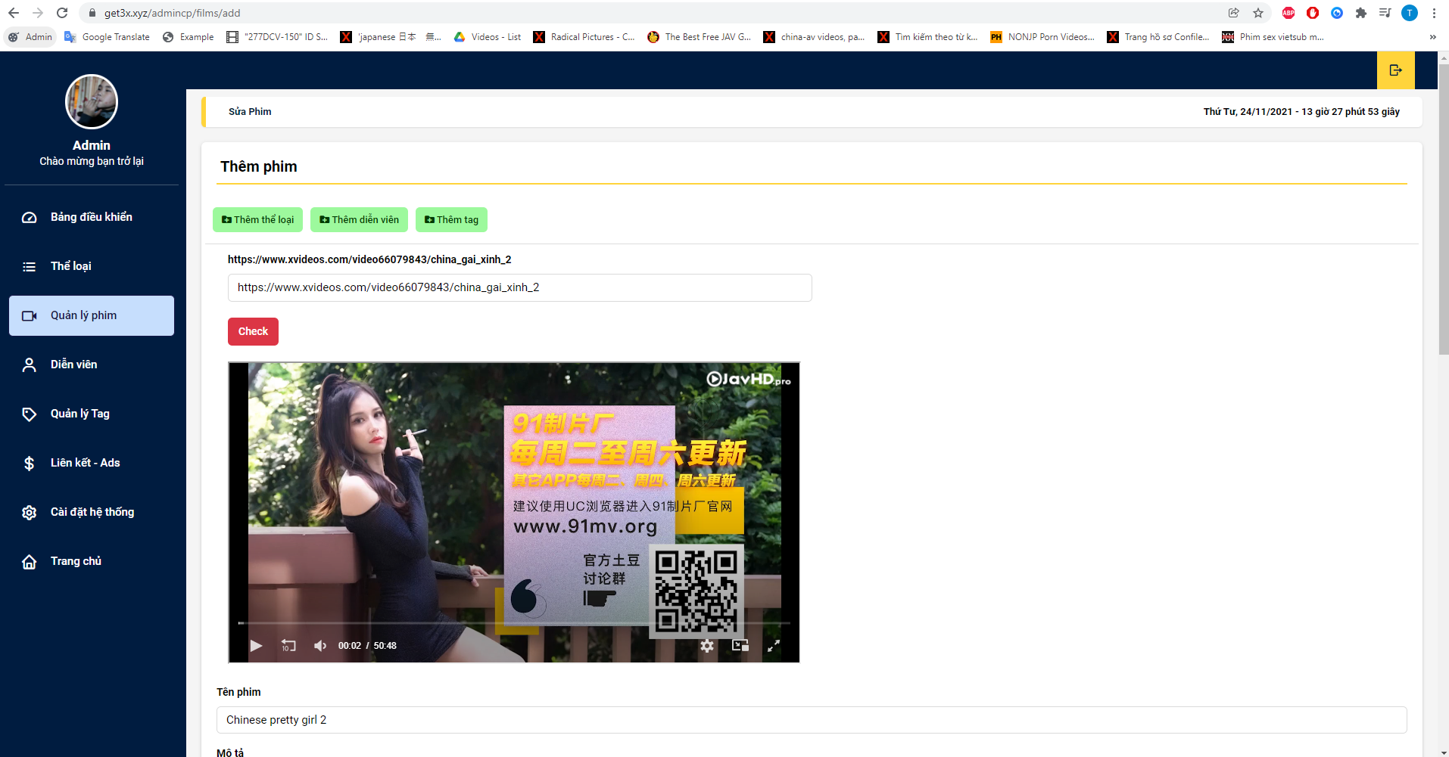Click Thêm diễn viên button
The image size is (1449, 757).
coord(359,220)
